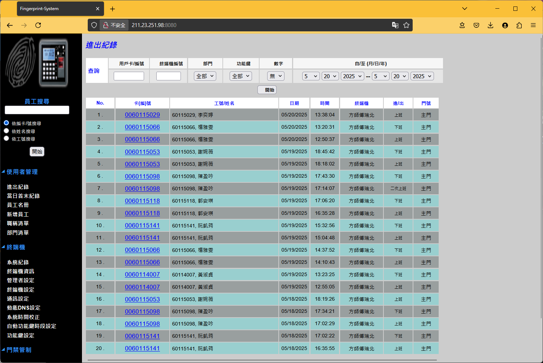Image resolution: width=543 pixels, height=363 pixels.
Task: Go forward in browser history
Action: point(24,25)
